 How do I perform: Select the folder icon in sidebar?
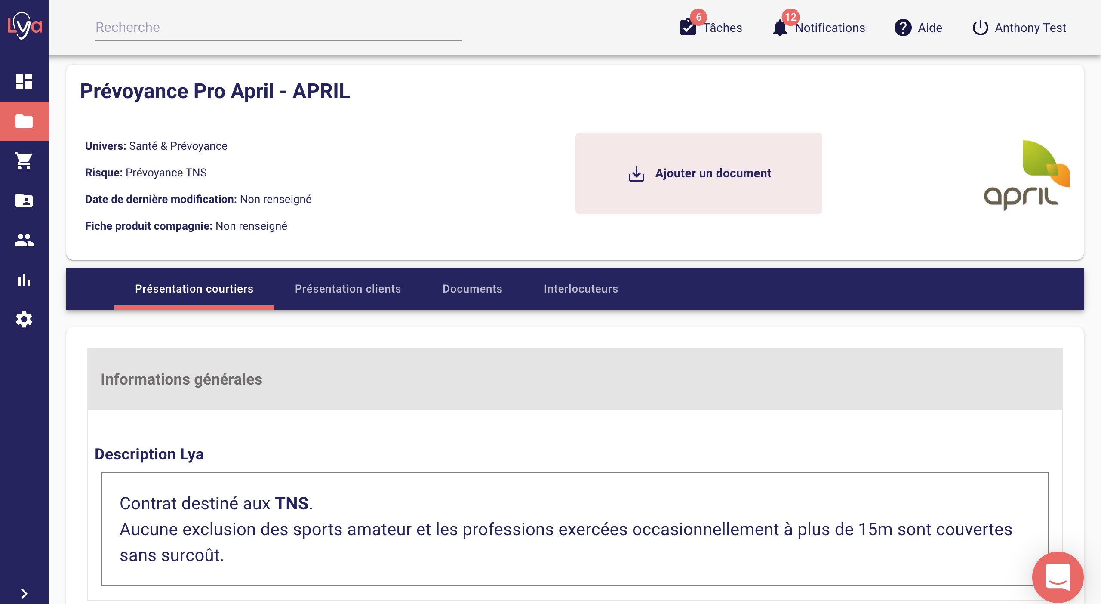pos(24,121)
